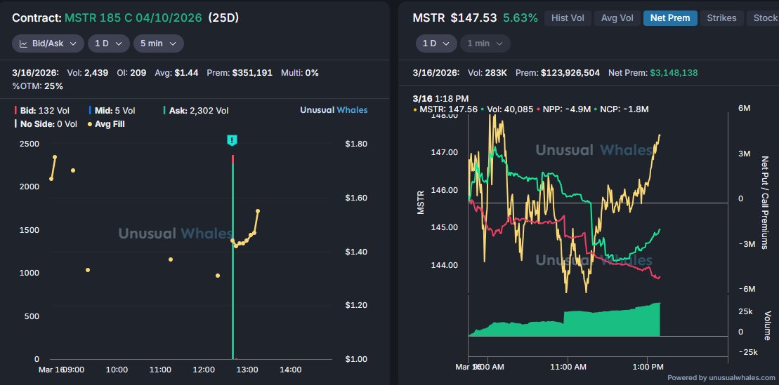
Task: Open the 1 min interval dropdown
Action: (x=485, y=43)
